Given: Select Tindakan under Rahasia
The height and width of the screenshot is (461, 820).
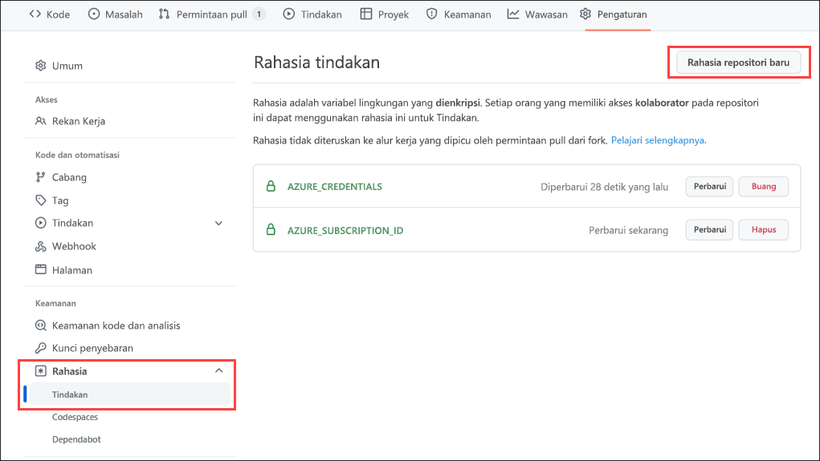Looking at the screenshot, I should (x=129, y=394).
